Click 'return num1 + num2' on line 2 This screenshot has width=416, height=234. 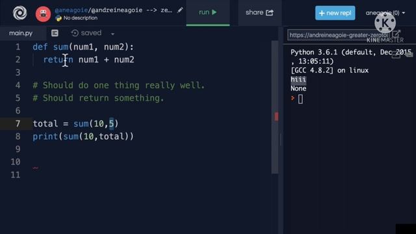click(89, 60)
